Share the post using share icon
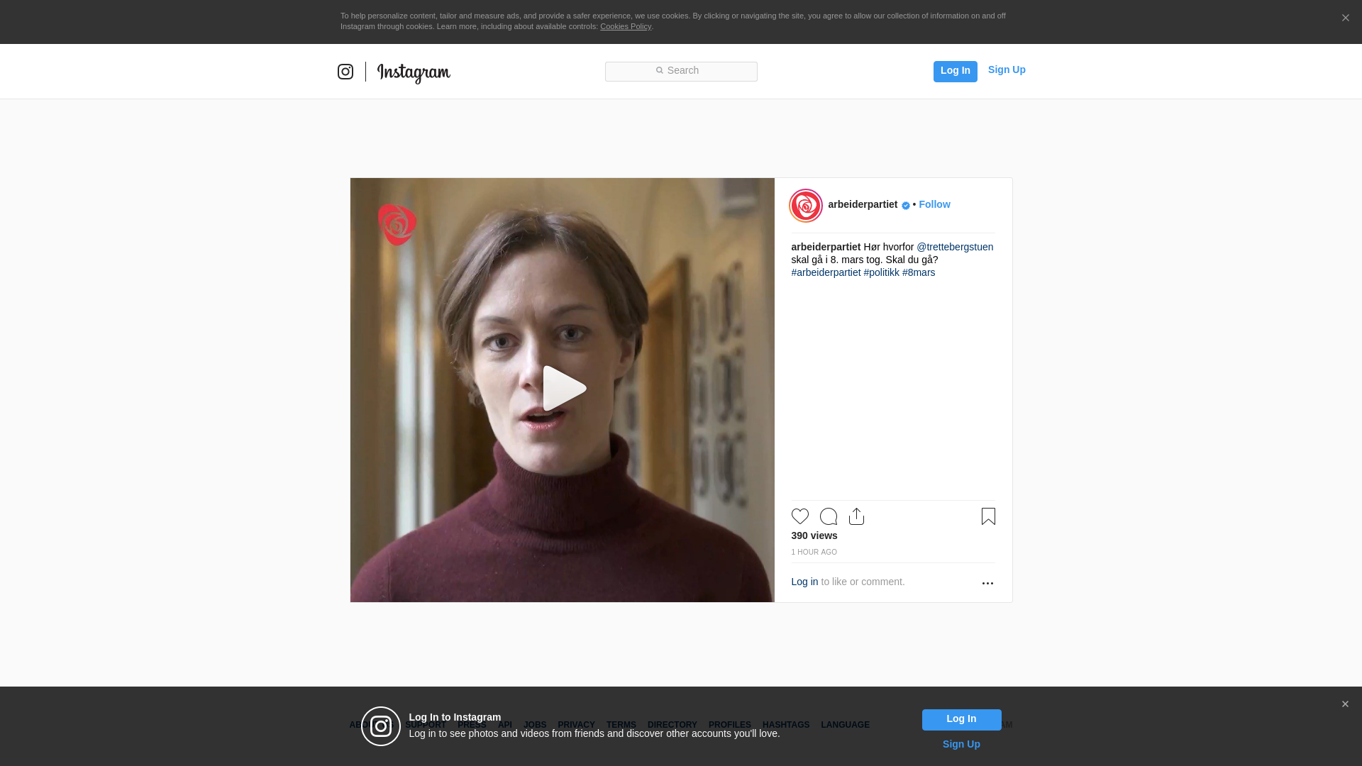This screenshot has height=766, width=1362. tap(857, 516)
